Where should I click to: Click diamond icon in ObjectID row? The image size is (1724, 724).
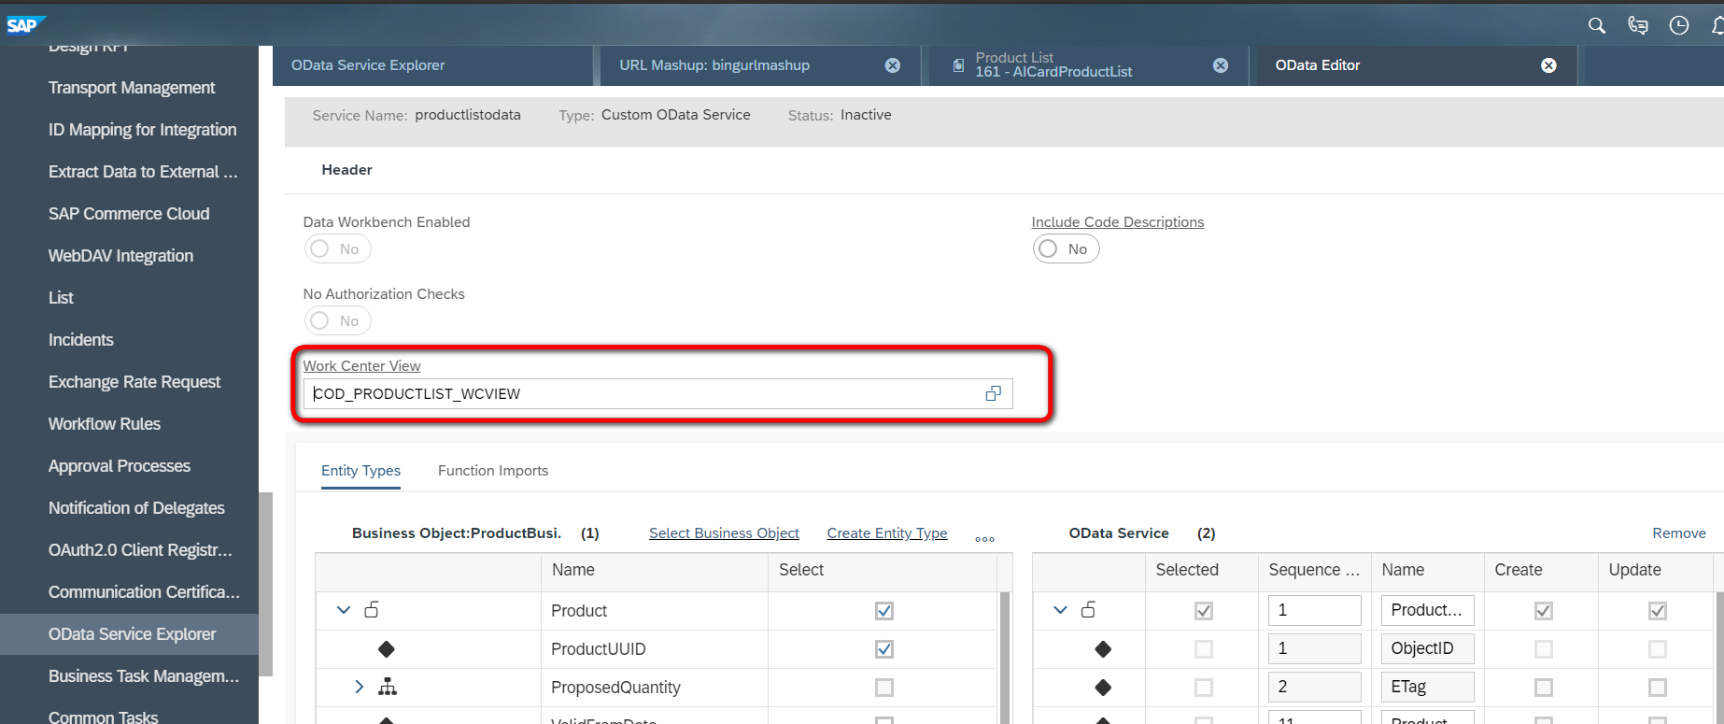(1103, 648)
